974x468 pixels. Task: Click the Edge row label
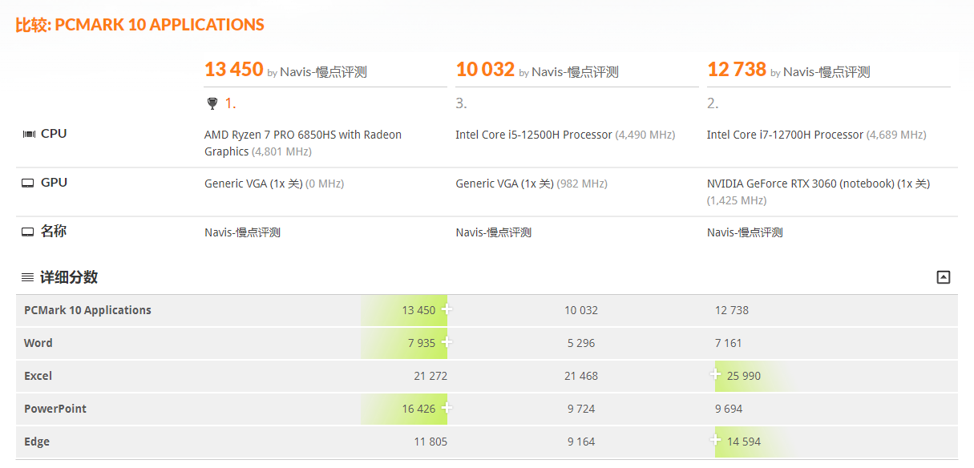click(x=38, y=442)
